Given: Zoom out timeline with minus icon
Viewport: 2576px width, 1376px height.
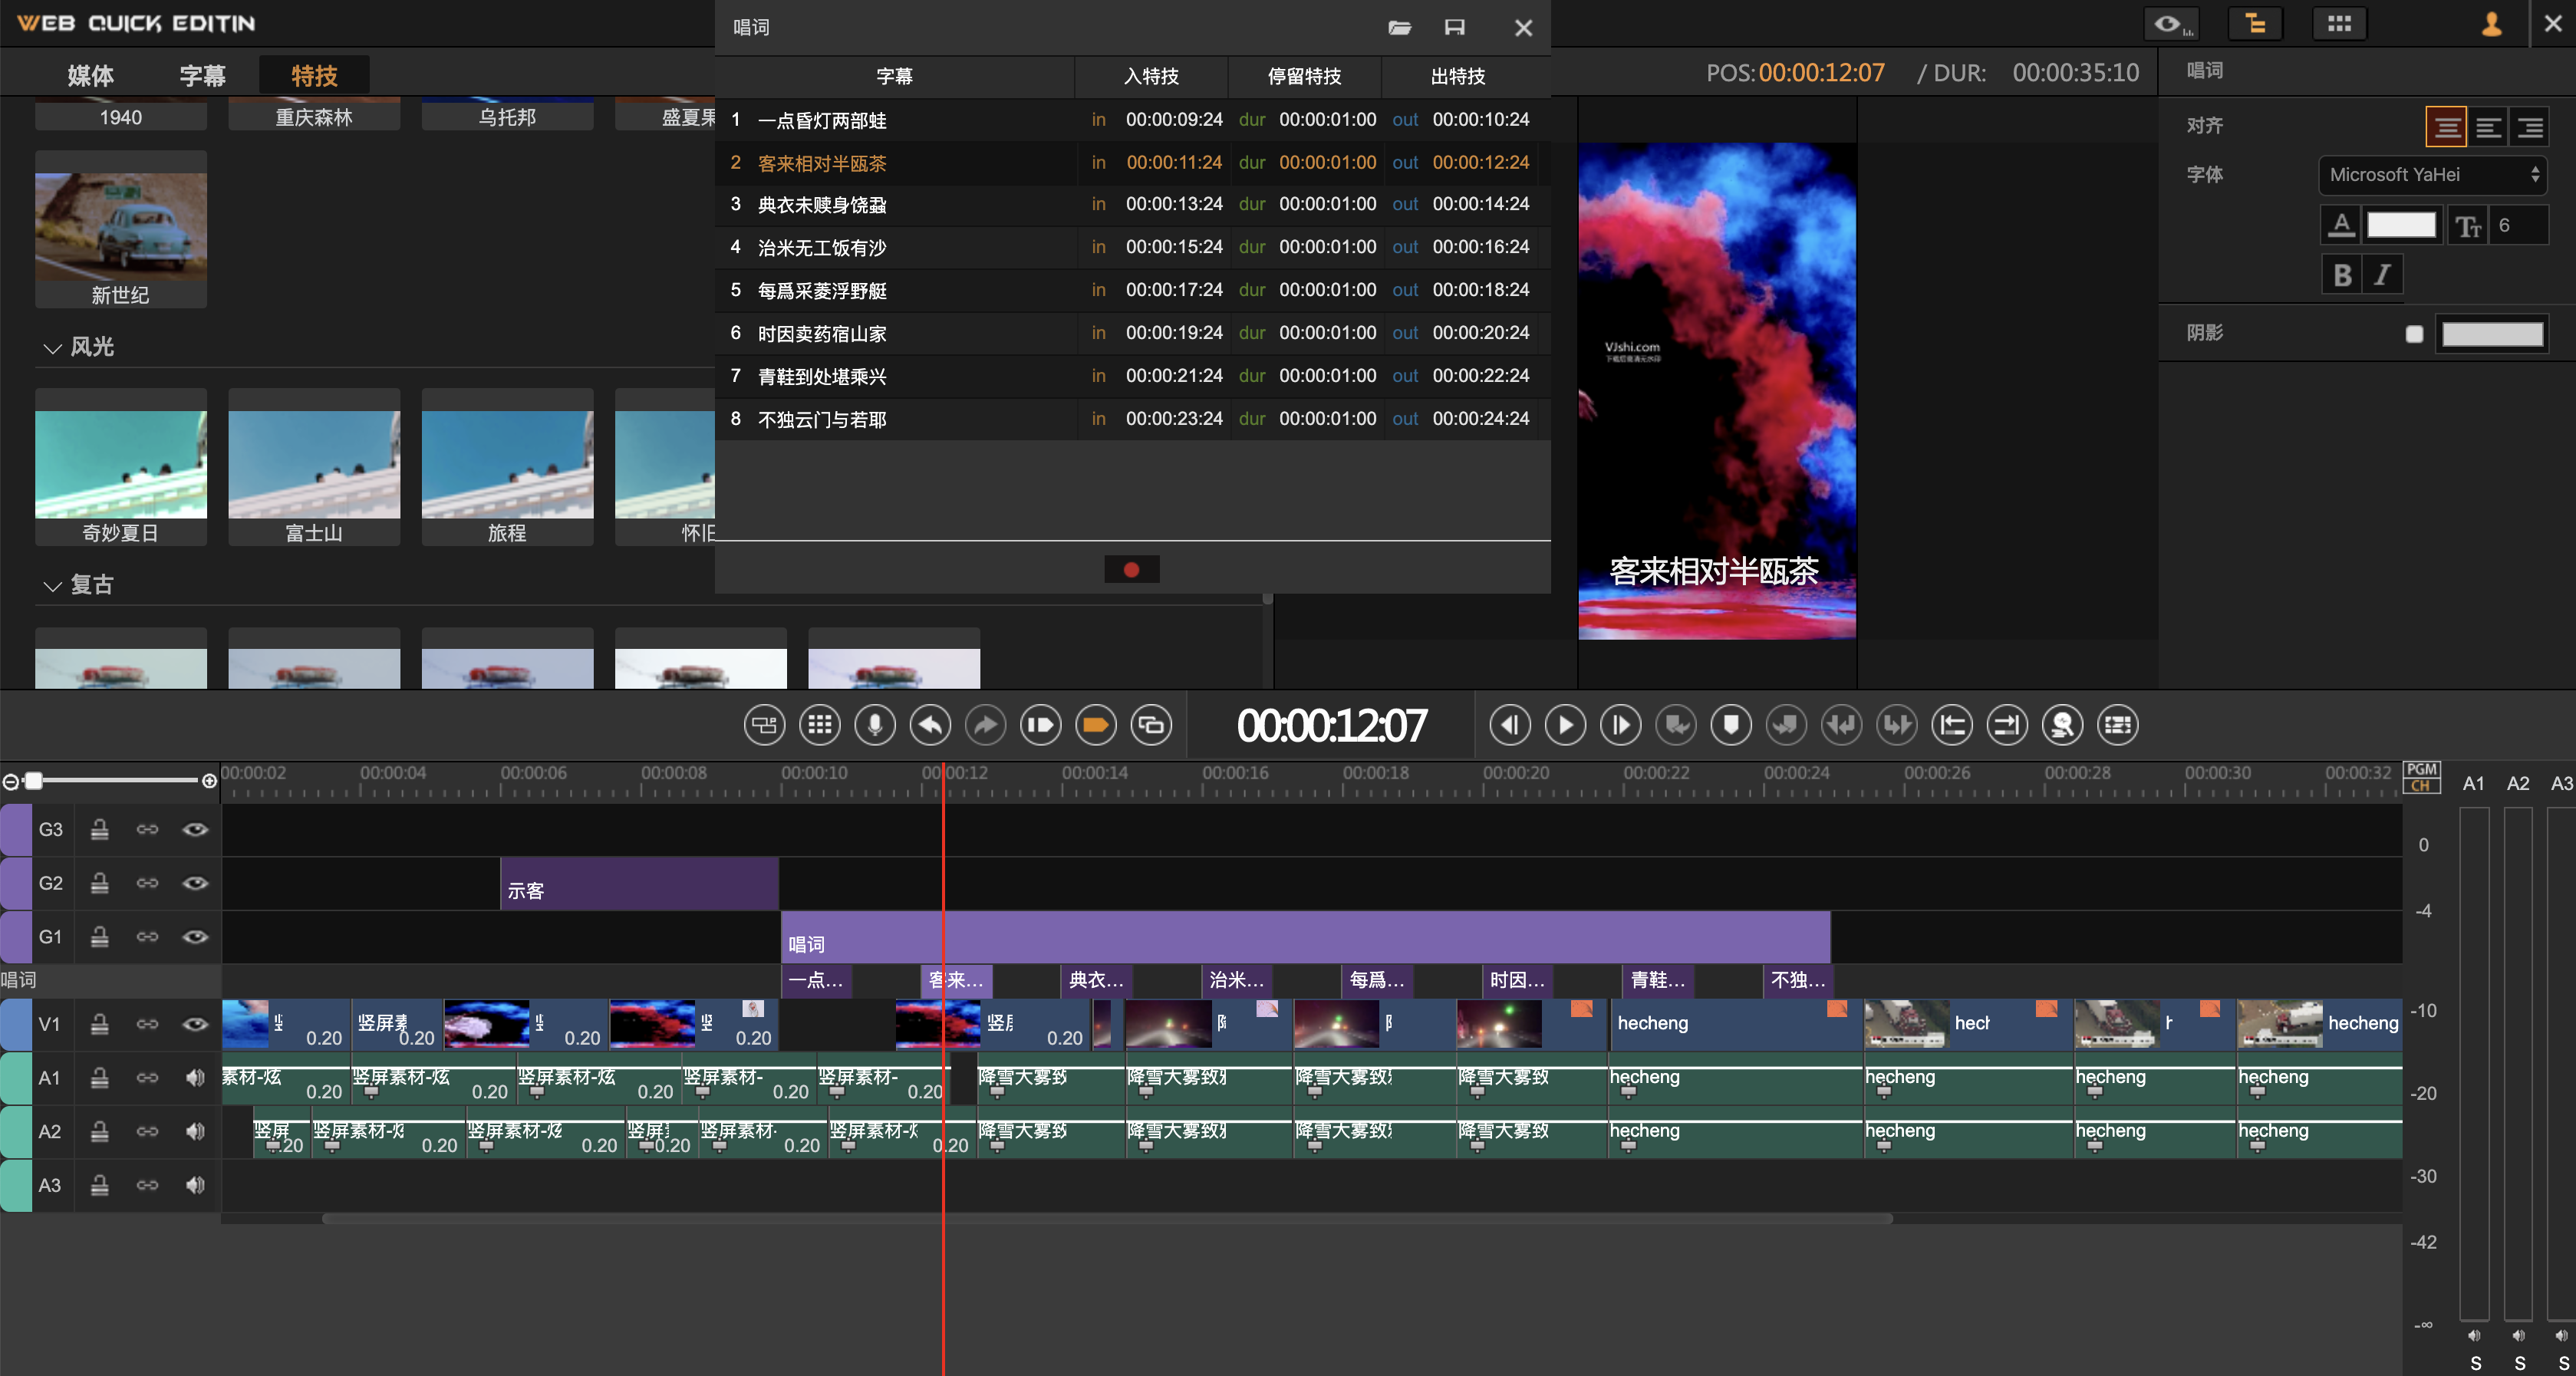Looking at the screenshot, I should [11, 781].
